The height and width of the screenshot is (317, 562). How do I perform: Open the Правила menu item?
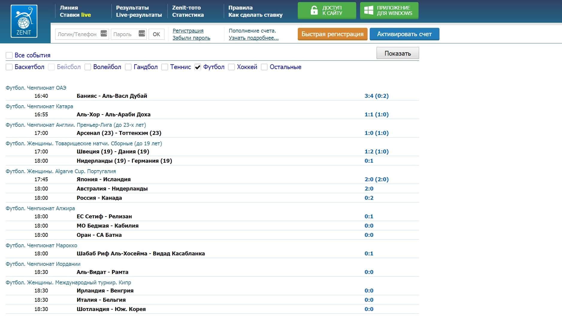tap(240, 8)
